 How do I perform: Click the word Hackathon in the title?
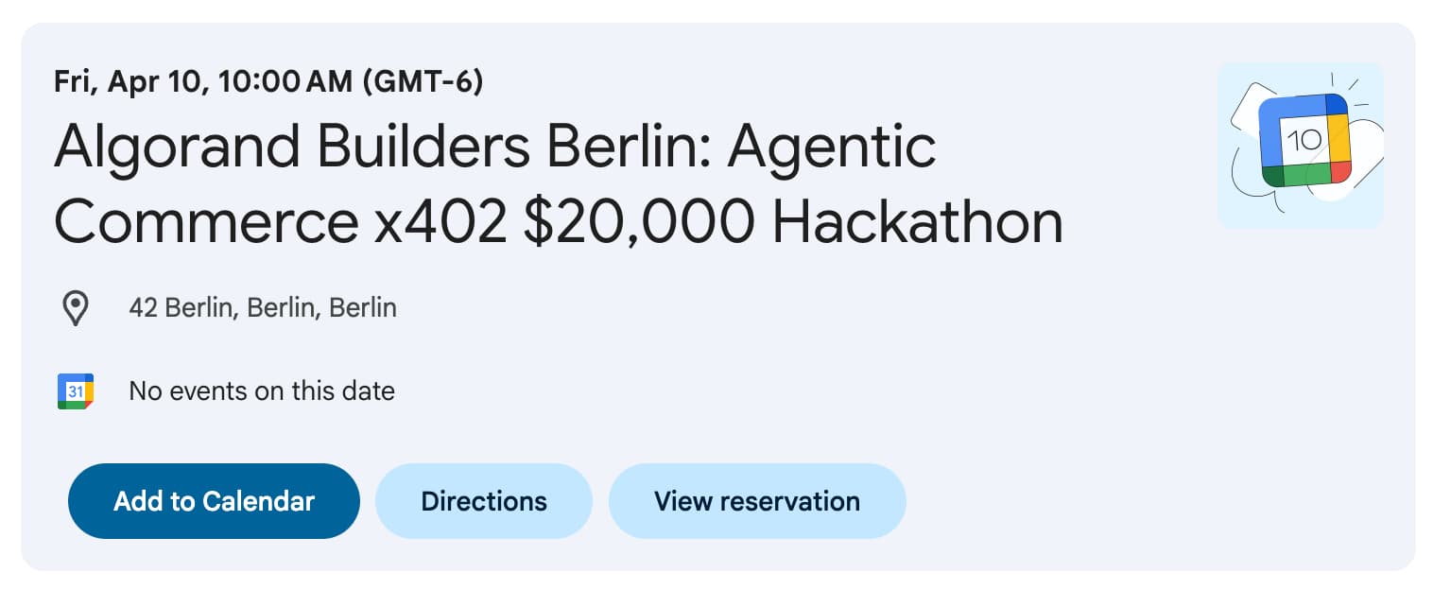click(917, 223)
